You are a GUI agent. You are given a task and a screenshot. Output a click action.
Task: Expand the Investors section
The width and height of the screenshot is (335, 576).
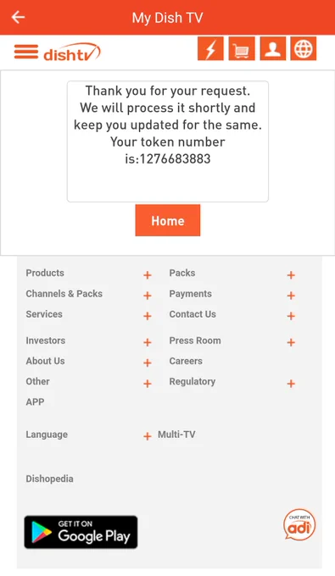147,342
